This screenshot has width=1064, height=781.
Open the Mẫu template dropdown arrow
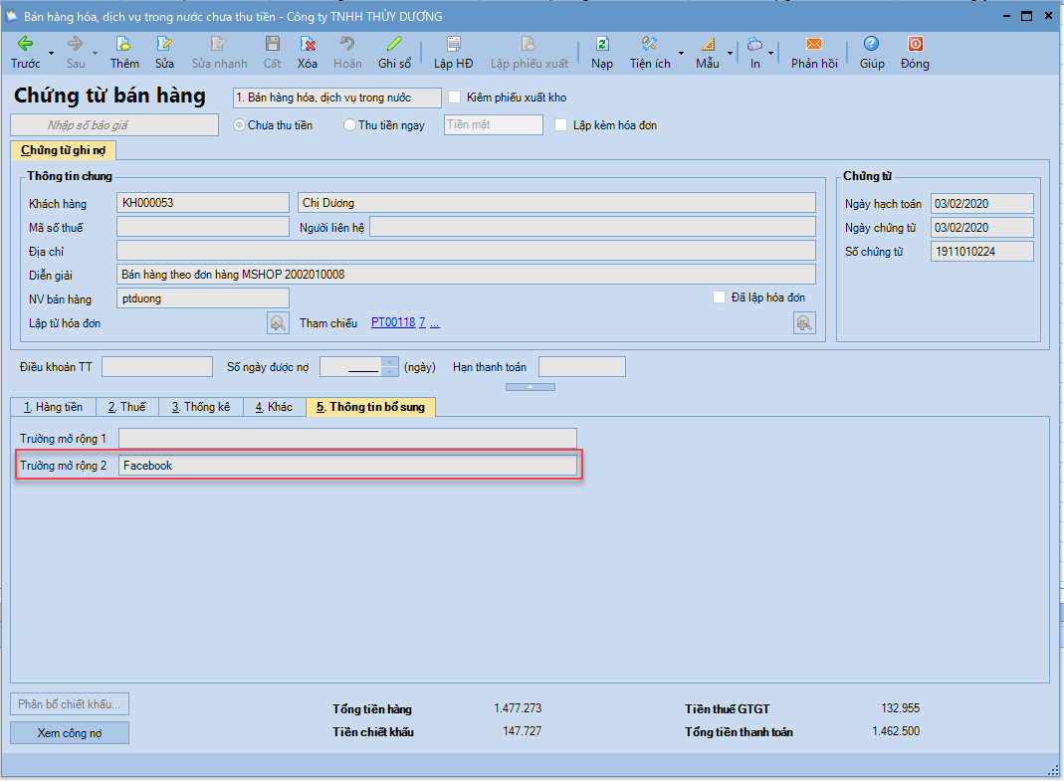point(730,53)
